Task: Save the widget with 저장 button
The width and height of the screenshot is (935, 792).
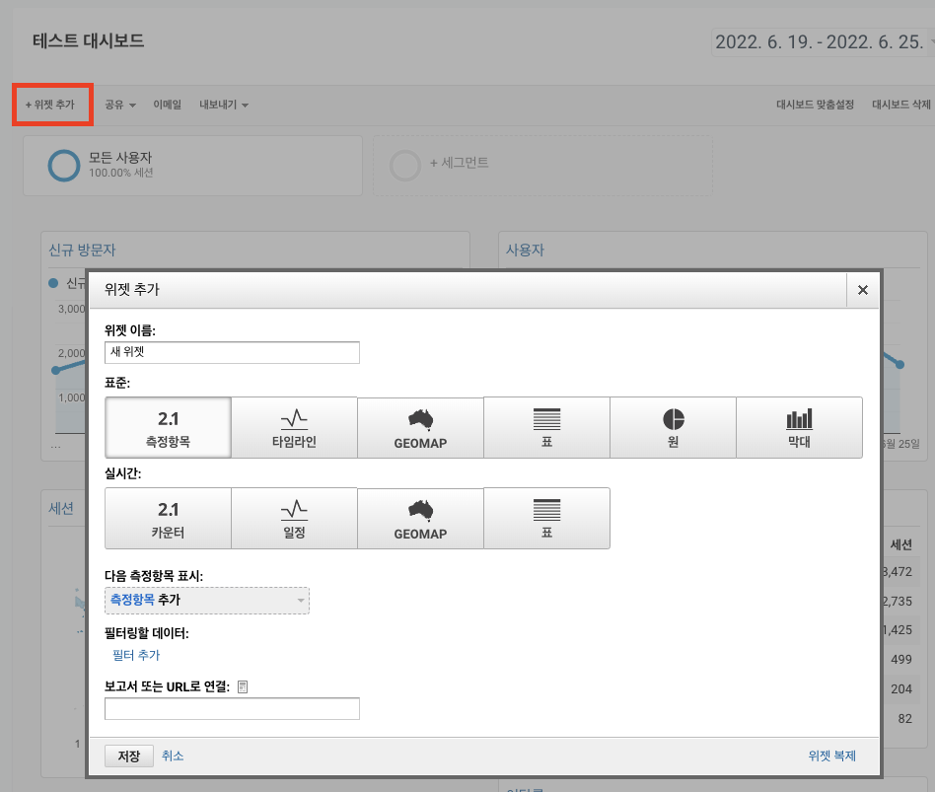Action: click(x=129, y=756)
